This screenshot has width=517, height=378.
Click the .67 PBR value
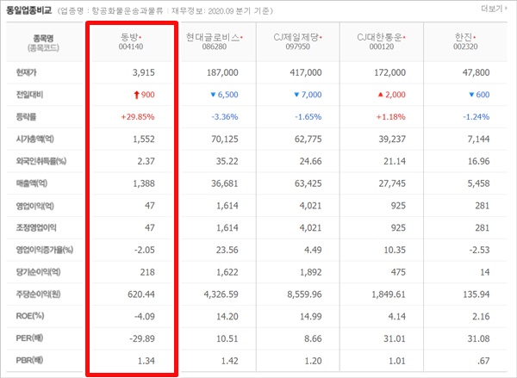[483, 361]
